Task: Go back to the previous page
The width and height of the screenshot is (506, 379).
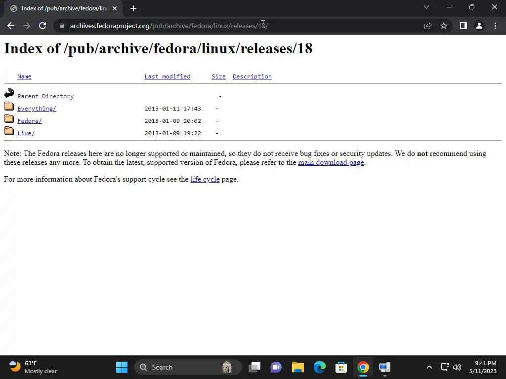Action: click(11, 26)
